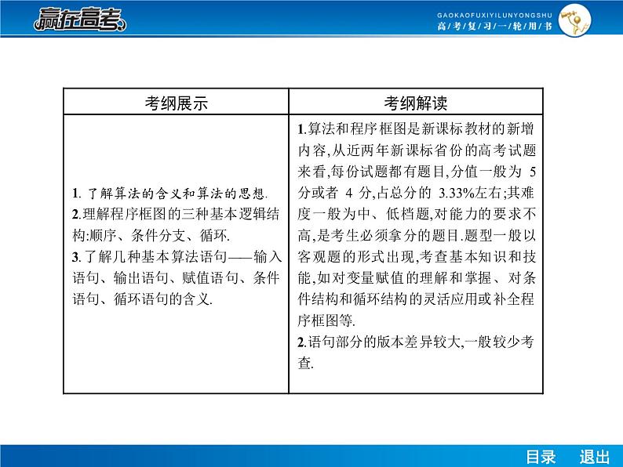Click the 考纲解读 column header
This screenshot has width=623, height=467.
point(416,103)
